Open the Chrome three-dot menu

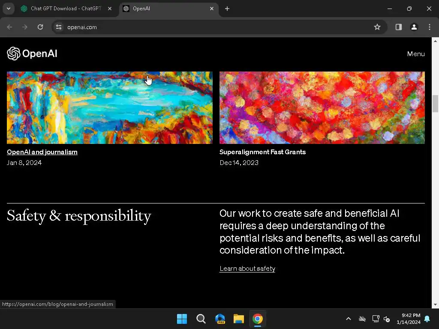coord(430,27)
